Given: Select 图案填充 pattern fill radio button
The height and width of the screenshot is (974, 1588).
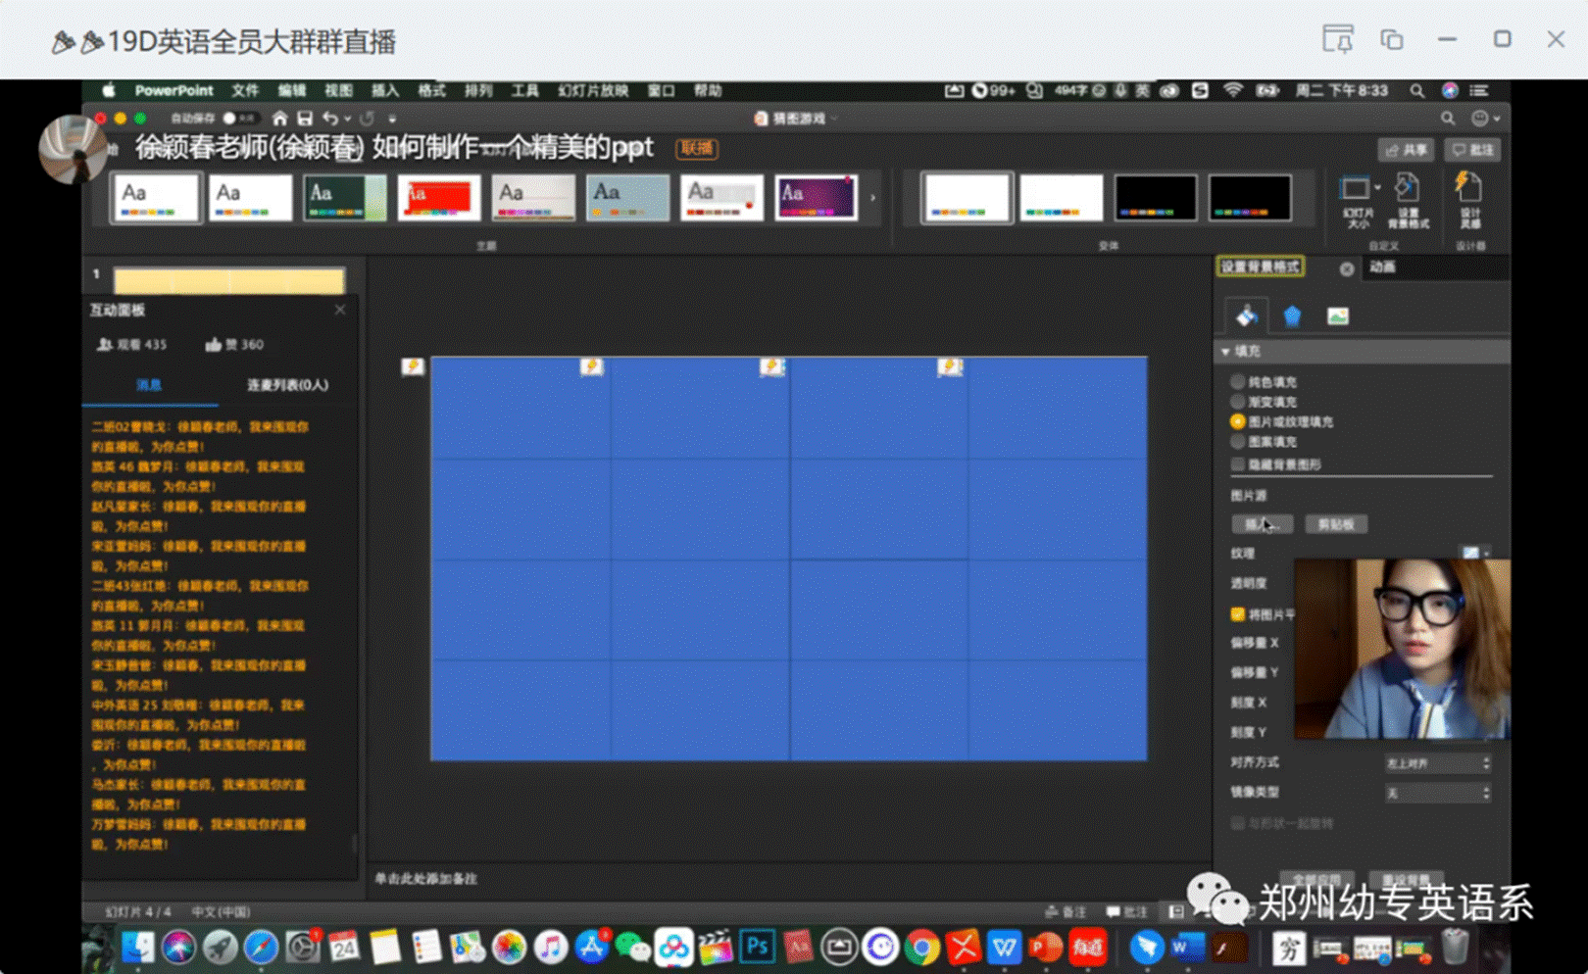Looking at the screenshot, I should (1238, 442).
